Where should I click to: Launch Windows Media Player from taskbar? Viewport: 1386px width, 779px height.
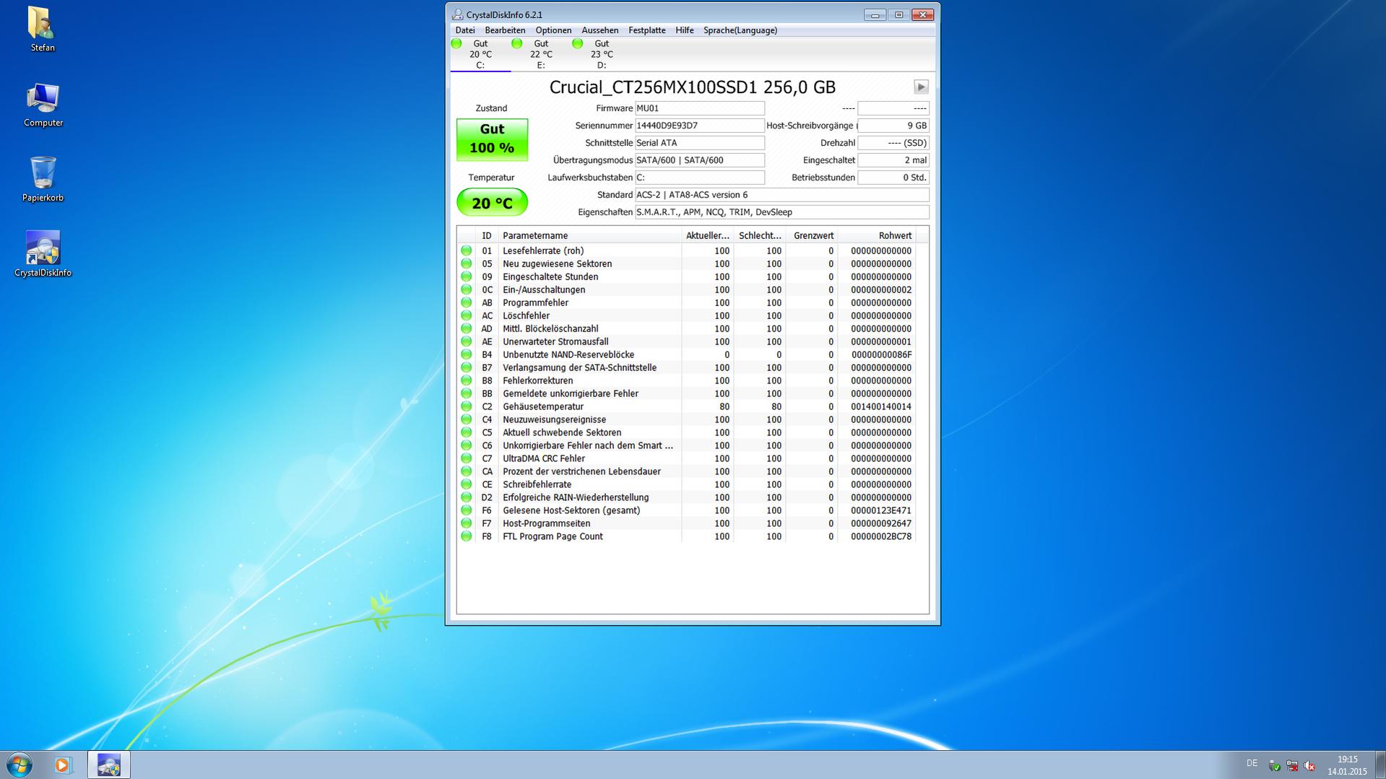(63, 765)
